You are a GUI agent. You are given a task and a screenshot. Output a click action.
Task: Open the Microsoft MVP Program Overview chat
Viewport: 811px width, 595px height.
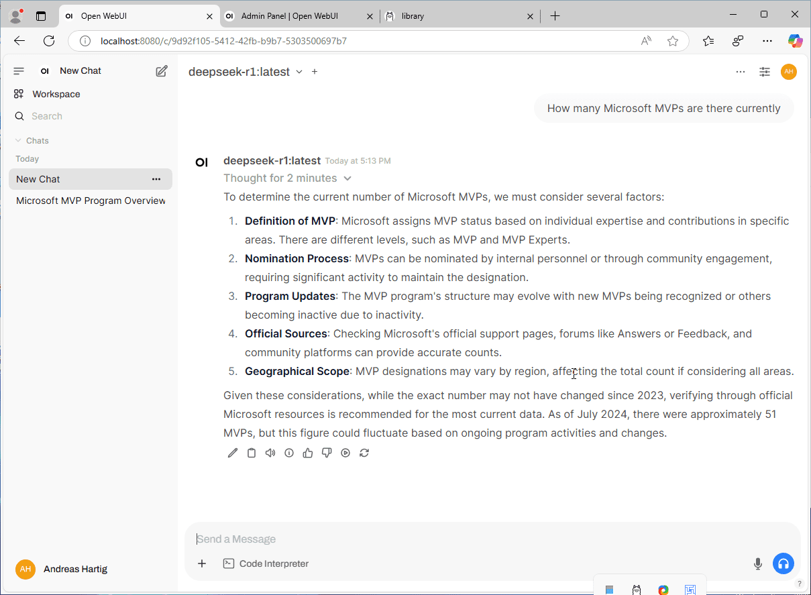click(90, 201)
